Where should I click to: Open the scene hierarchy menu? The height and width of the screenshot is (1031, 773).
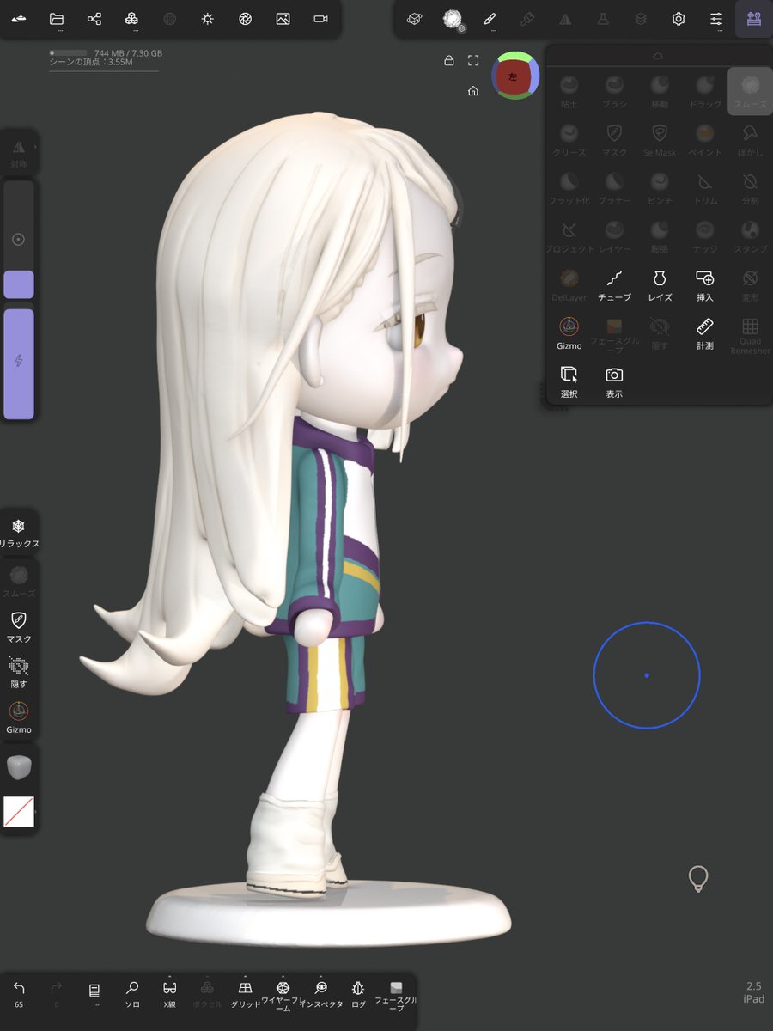pyautogui.click(x=94, y=19)
